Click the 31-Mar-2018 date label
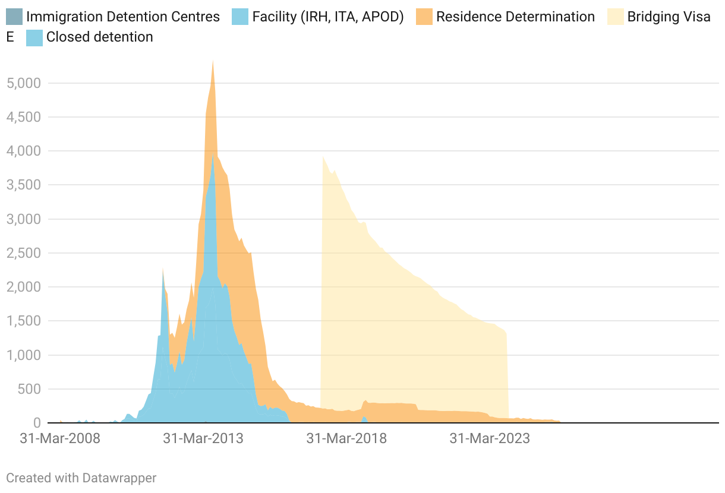Viewport: 725px width, 493px height. (346, 439)
